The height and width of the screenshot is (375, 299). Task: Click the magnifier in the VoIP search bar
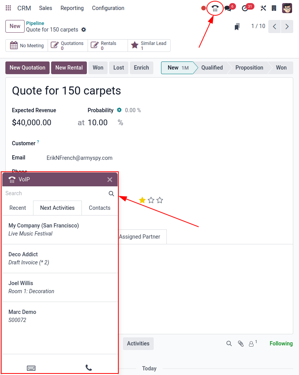111,194
